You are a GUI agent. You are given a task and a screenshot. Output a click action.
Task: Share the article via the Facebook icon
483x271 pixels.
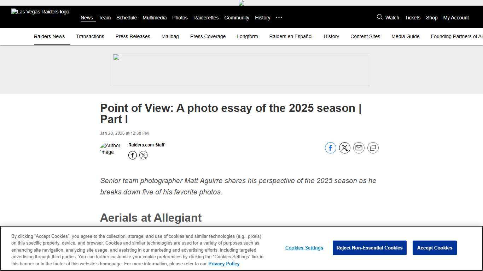click(330, 148)
